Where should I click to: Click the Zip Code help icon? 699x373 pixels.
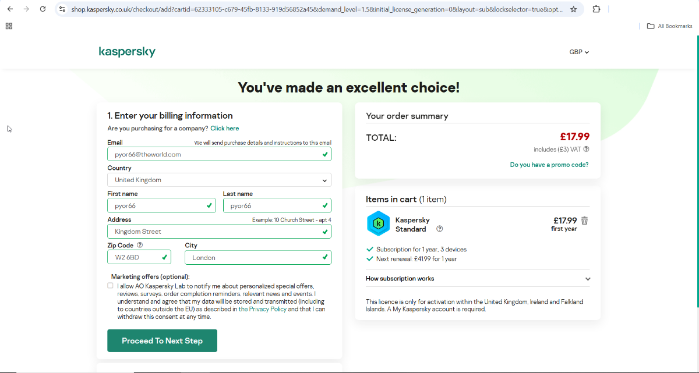140,246
